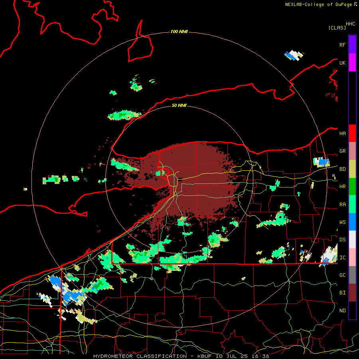Click the UK legend label
The image size is (359, 359).
[x=342, y=63]
